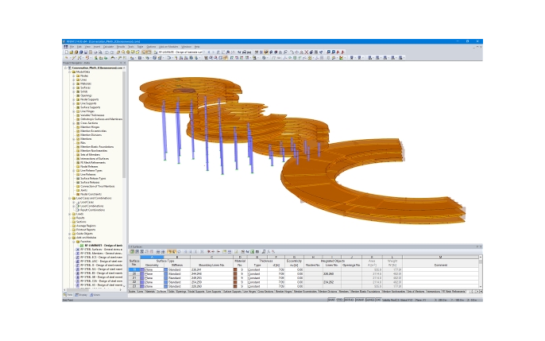Click the Redo arrow icon
The image size is (545, 341).
click(x=111, y=52)
